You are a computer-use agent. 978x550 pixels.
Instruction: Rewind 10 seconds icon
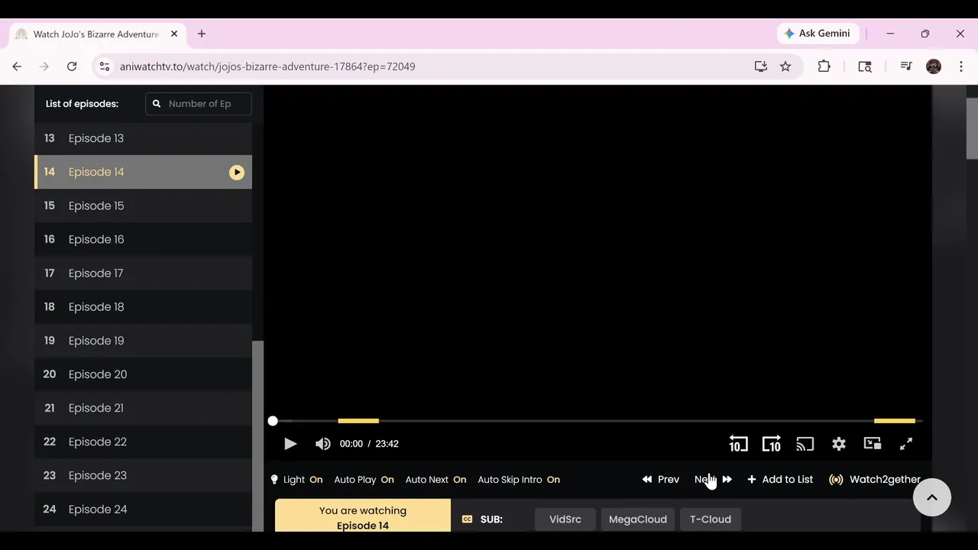click(x=738, y=444)
